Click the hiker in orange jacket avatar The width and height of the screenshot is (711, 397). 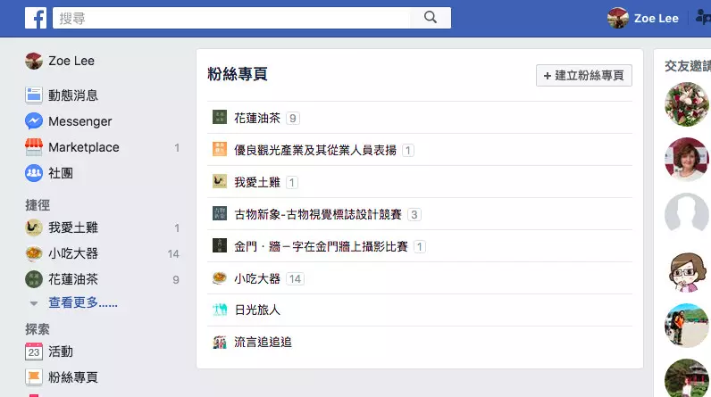(x=687, y=326)
